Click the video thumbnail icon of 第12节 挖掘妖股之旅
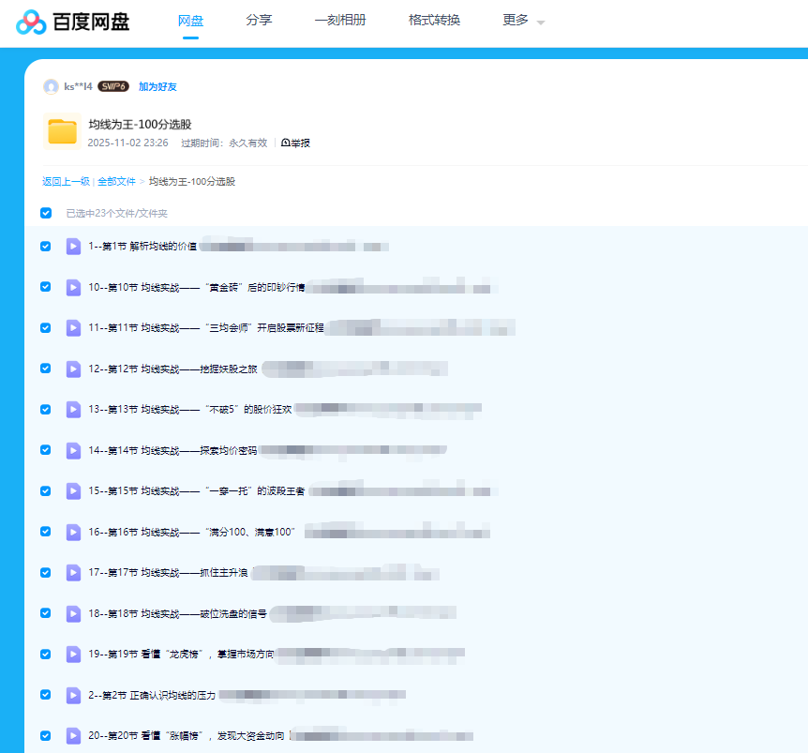Image resolution: width=808 pixels, height=753 pixels. 73,369
